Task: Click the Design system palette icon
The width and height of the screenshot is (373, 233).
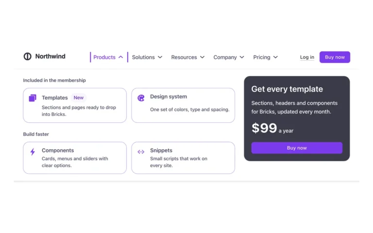Action: click(x=141, y=98)
